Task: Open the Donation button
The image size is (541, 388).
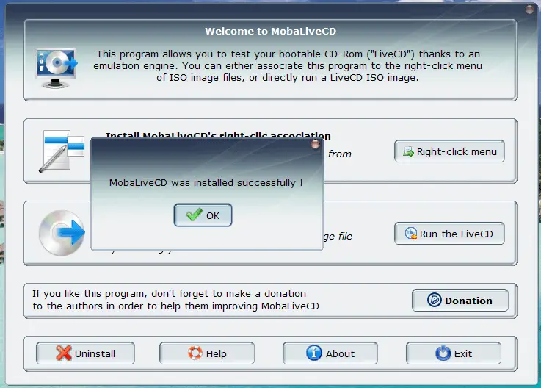Action: (x=460, y=301)
